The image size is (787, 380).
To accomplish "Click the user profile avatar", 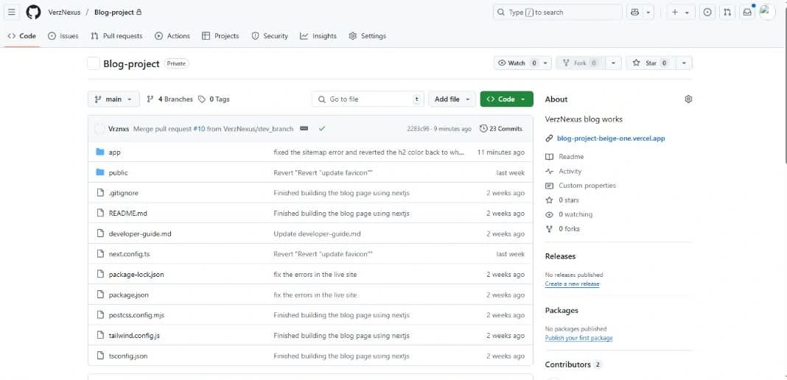I will pyautogui.click(x=767, y=12).
